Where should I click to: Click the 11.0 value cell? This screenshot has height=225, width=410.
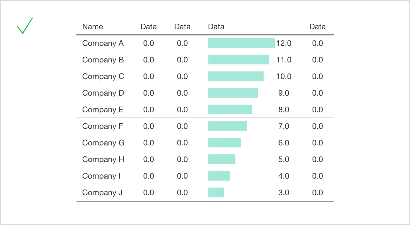click(x=284, y=60)
